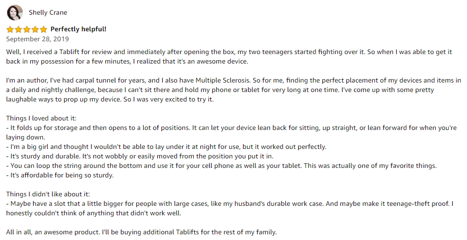Image resolution: width=467 pixels, height=240 pixels.
Task: Click the closing "All in all" sentence
Action: [141, 232]
